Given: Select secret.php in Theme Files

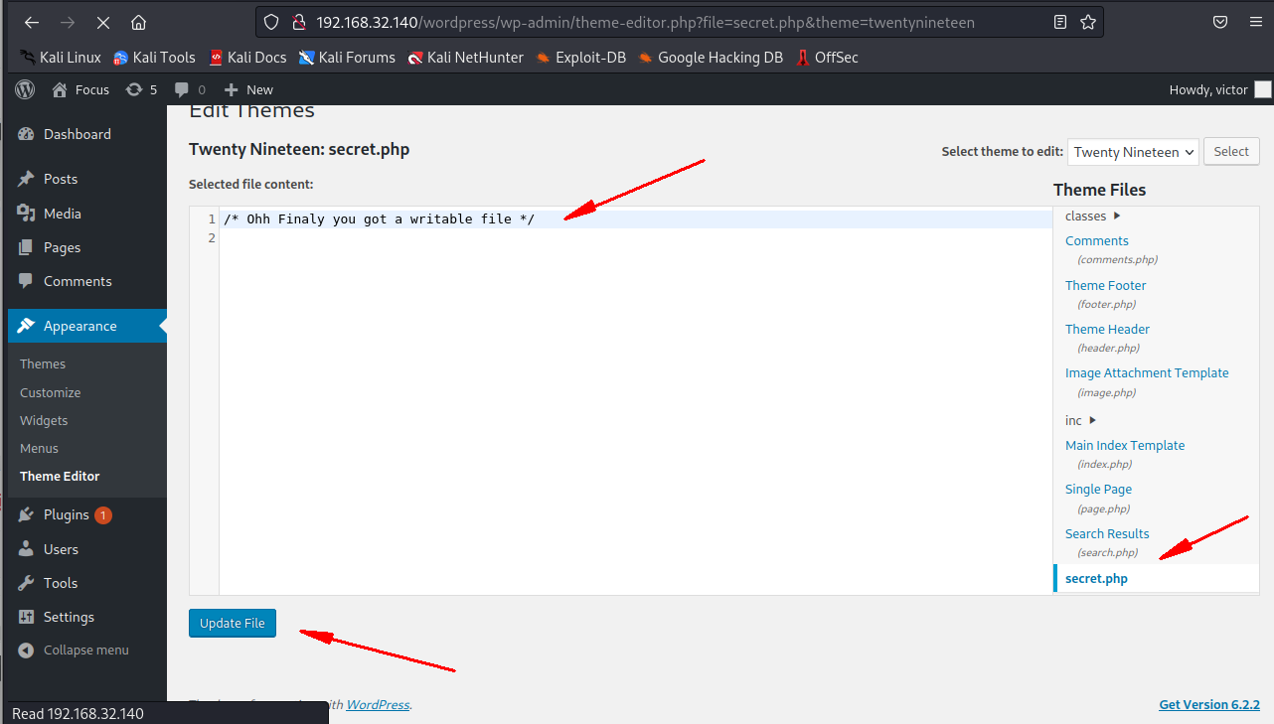Looking at the screenshot, I should 1096,578.
